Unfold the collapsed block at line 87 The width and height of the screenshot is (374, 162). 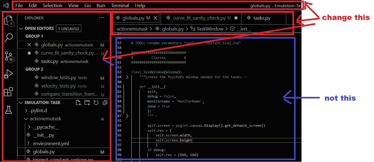coord(127,116)
